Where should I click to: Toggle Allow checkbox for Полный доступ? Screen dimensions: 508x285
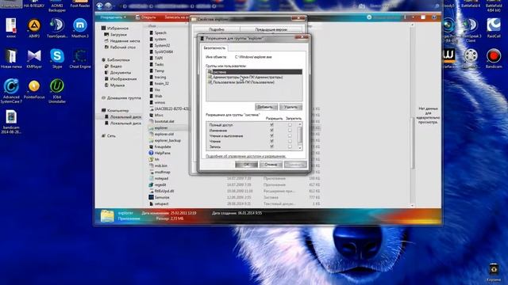(271, 125)
